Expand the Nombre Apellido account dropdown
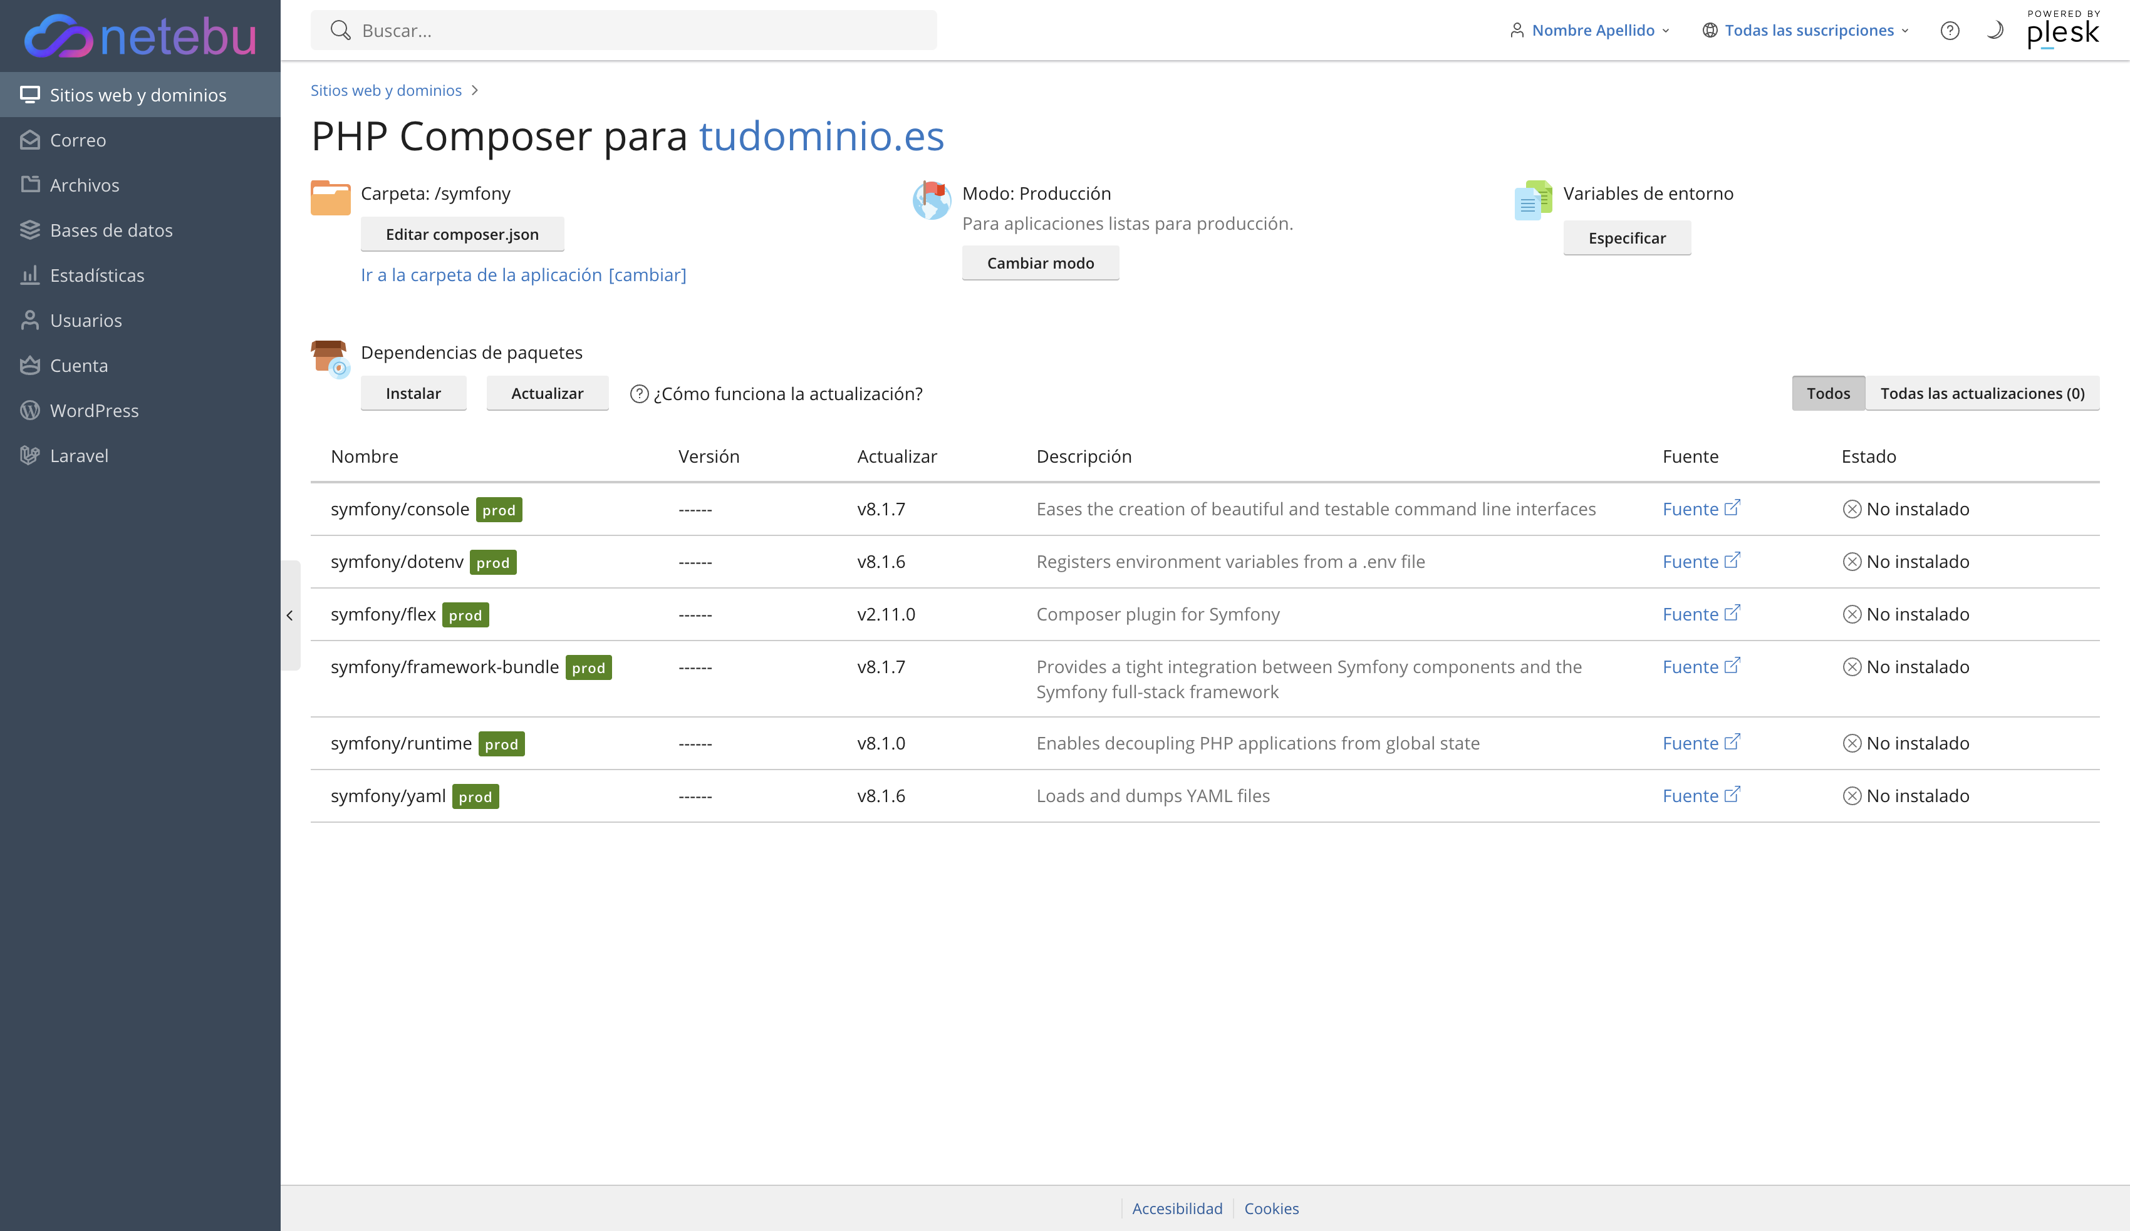 (1590, 31)
